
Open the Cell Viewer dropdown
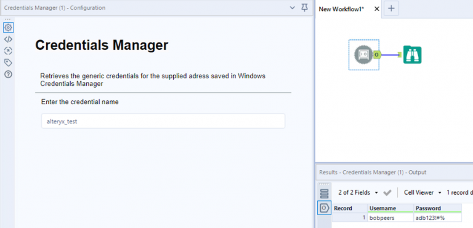pos(422,192)
